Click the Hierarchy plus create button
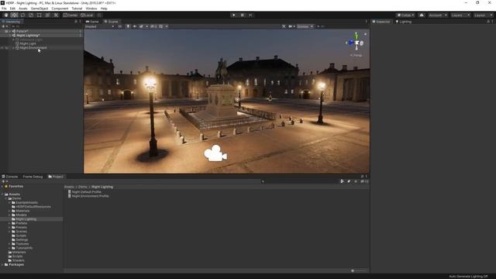 click(4, 26)
